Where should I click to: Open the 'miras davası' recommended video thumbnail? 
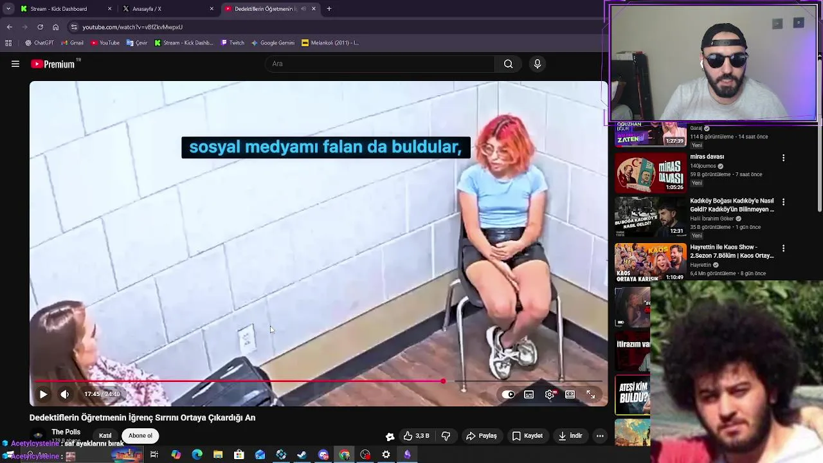click(x=651, y=173)
